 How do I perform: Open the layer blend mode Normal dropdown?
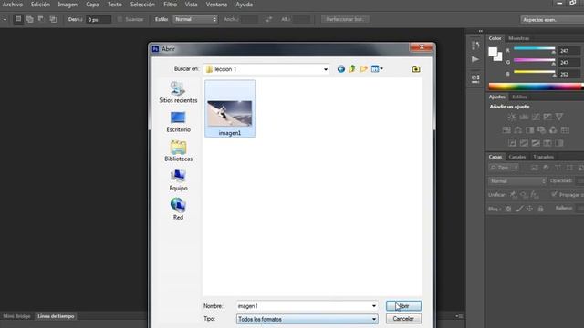click(x=517, y=181)
